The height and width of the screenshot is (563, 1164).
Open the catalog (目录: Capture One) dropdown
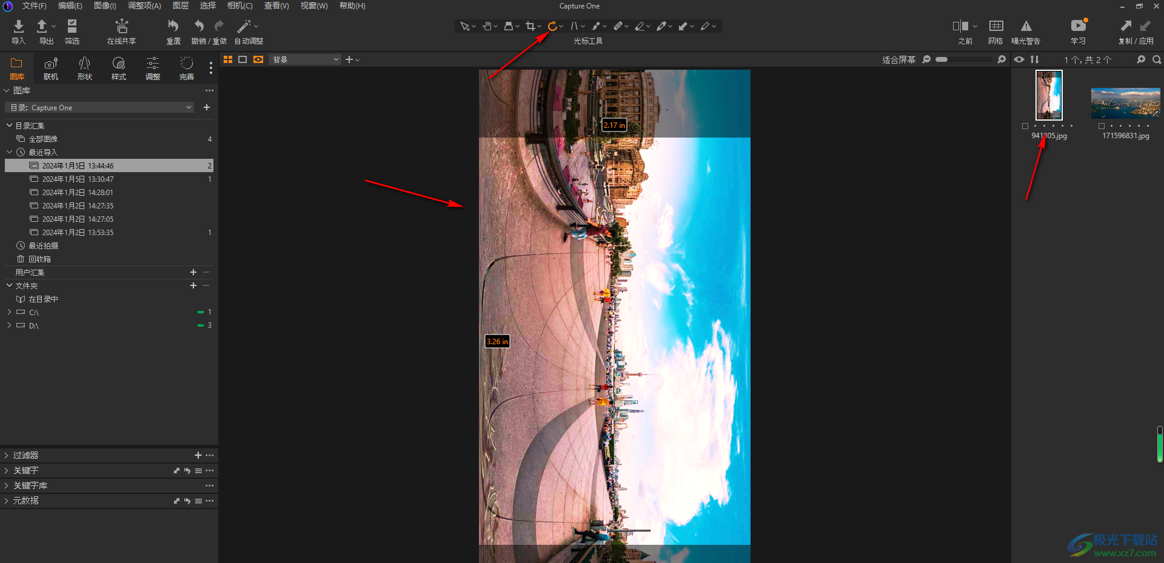[100, 107]
